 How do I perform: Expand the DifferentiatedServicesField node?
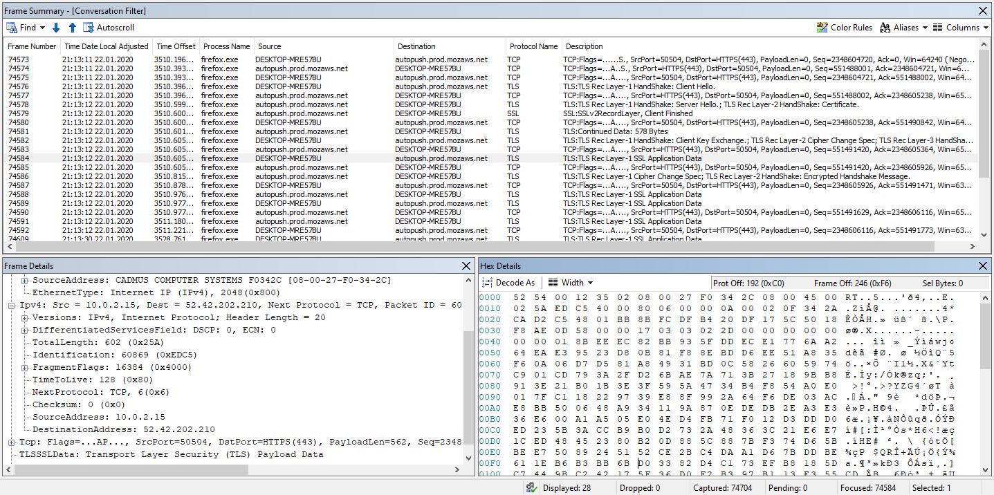[25, 330]
